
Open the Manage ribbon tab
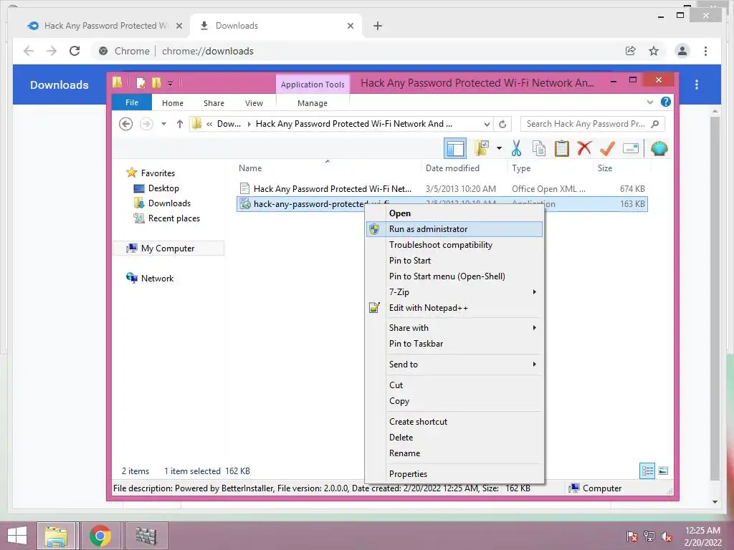[x=313, y=103]
